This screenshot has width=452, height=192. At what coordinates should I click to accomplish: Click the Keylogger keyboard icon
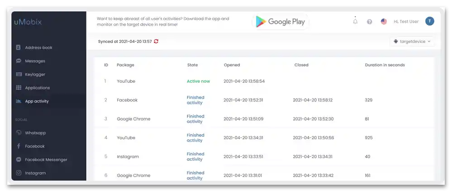click(x=19, y=74)
